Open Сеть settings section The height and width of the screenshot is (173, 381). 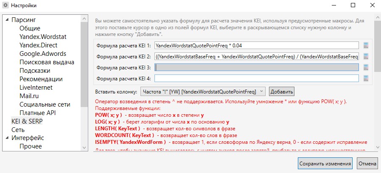[x=17, y=129]
